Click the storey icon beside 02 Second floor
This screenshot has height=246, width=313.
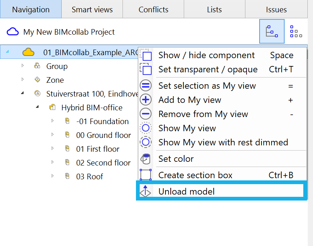pos(68,163)
